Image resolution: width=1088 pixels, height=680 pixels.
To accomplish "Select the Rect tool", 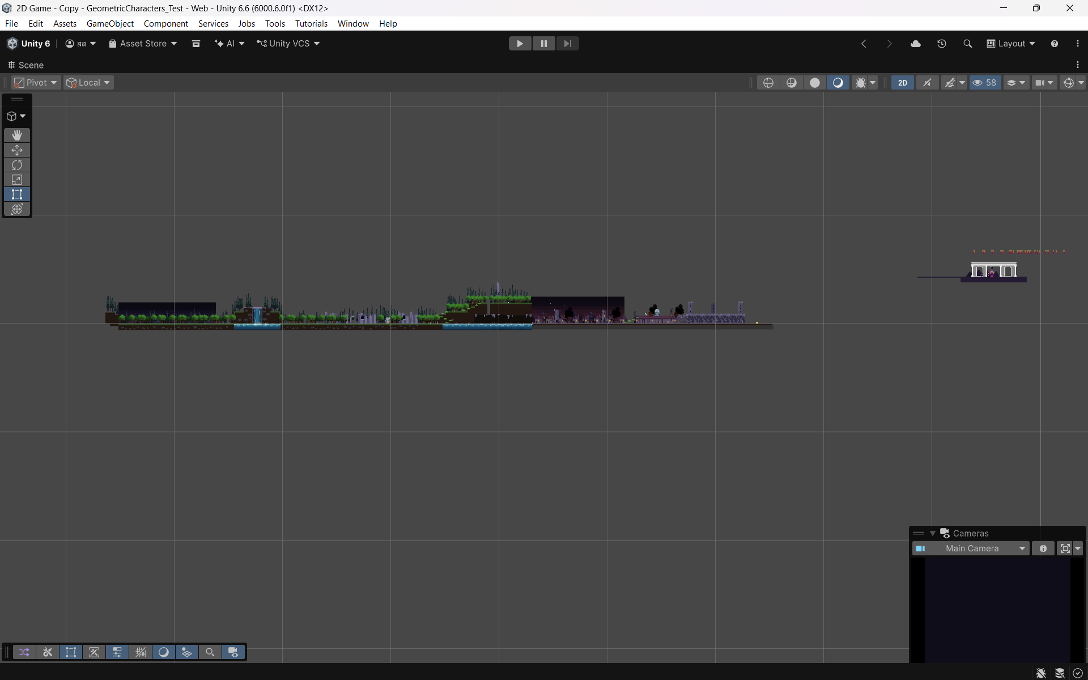I will (17, 194).
